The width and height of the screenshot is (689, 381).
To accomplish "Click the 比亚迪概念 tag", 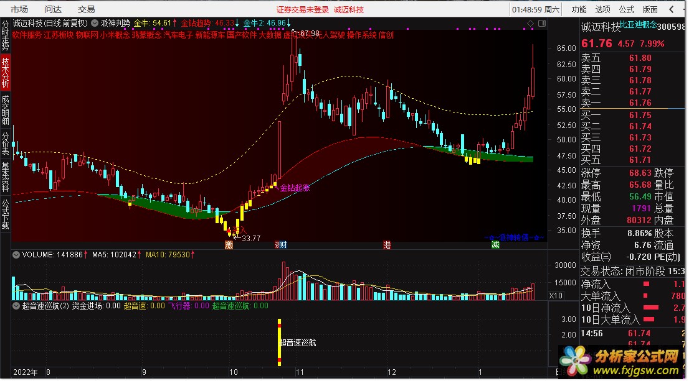I will (638, 24).
